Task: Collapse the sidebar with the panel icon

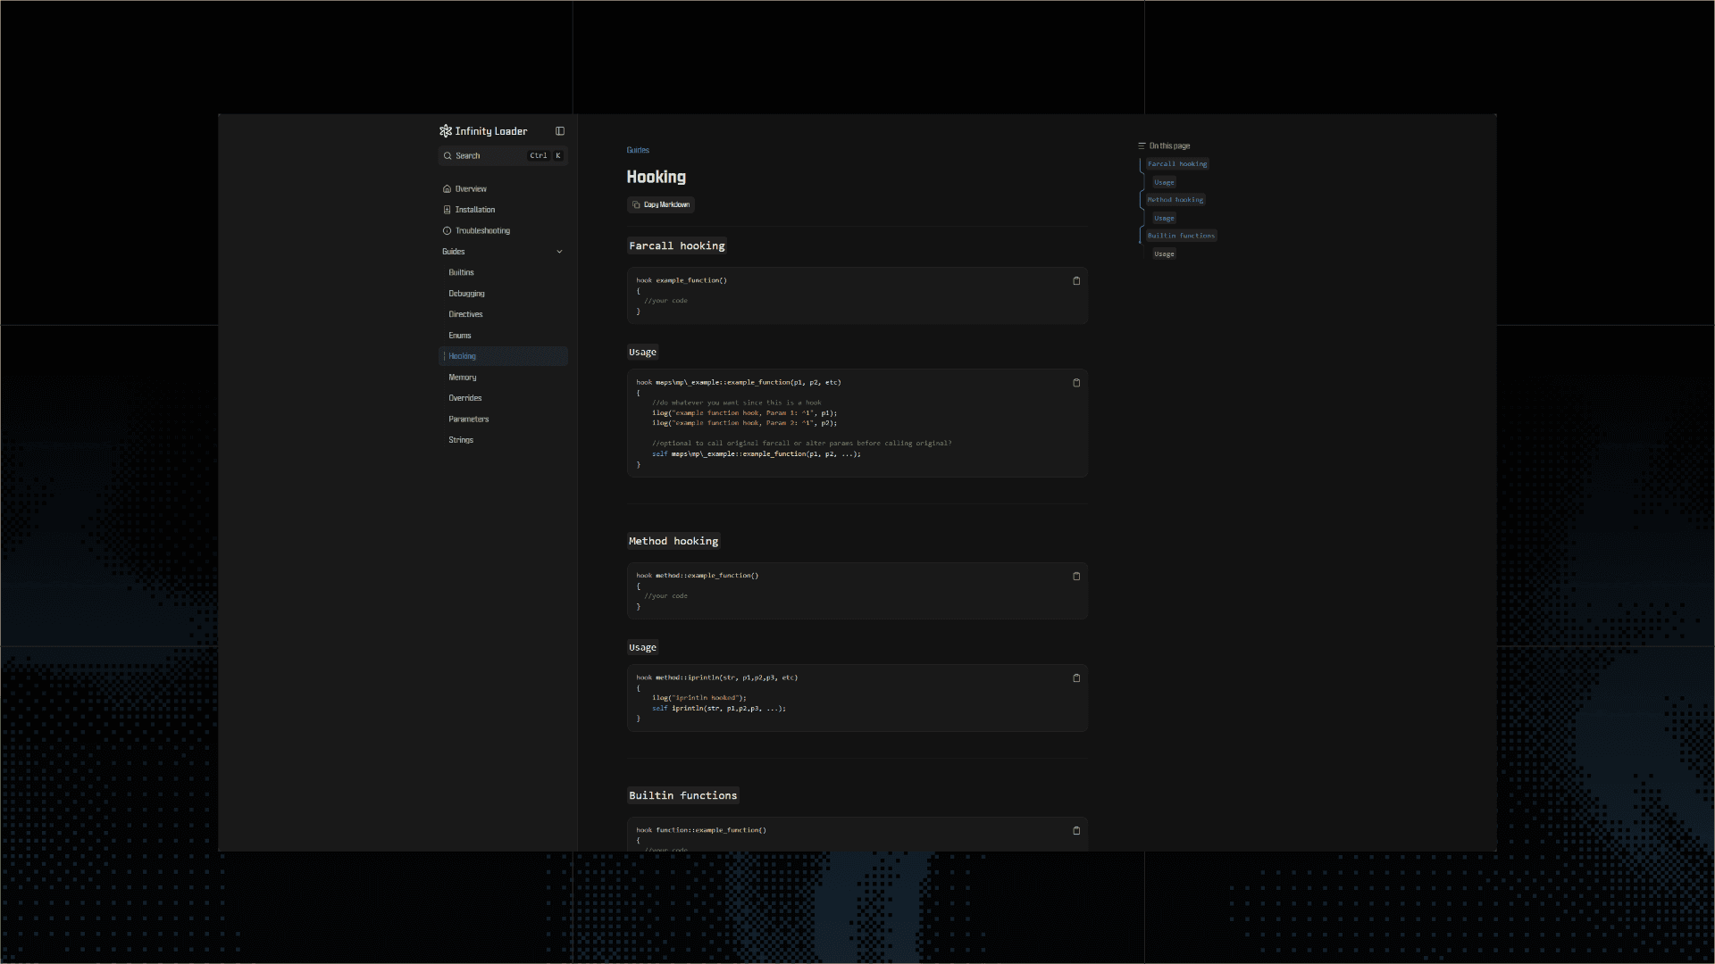Action: 560,131
